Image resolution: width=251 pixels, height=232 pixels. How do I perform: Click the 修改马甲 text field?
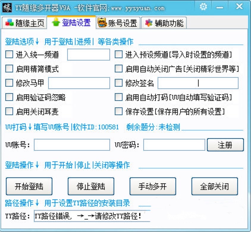(79, 83)
